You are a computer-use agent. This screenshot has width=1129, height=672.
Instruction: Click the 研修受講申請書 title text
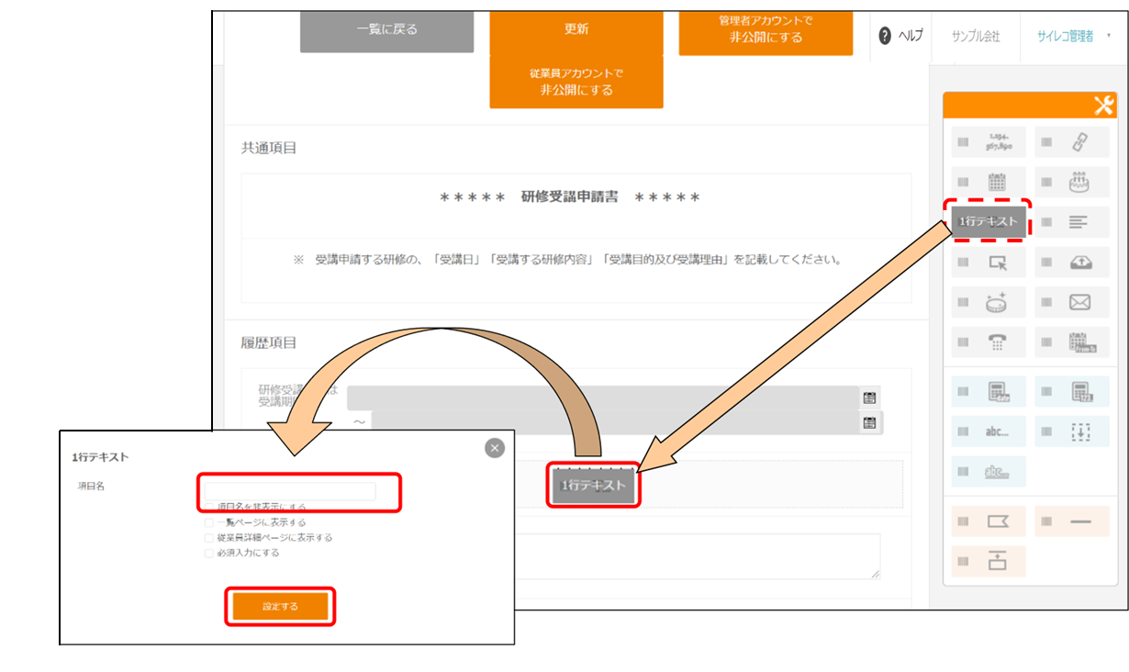point(570,197)
